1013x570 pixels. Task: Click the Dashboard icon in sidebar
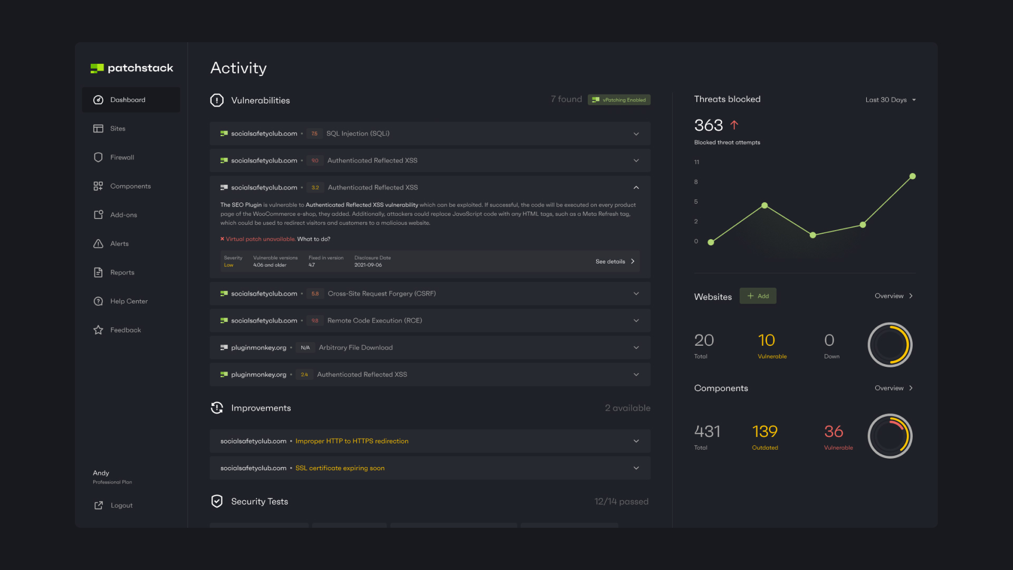[x=98, y=100]
